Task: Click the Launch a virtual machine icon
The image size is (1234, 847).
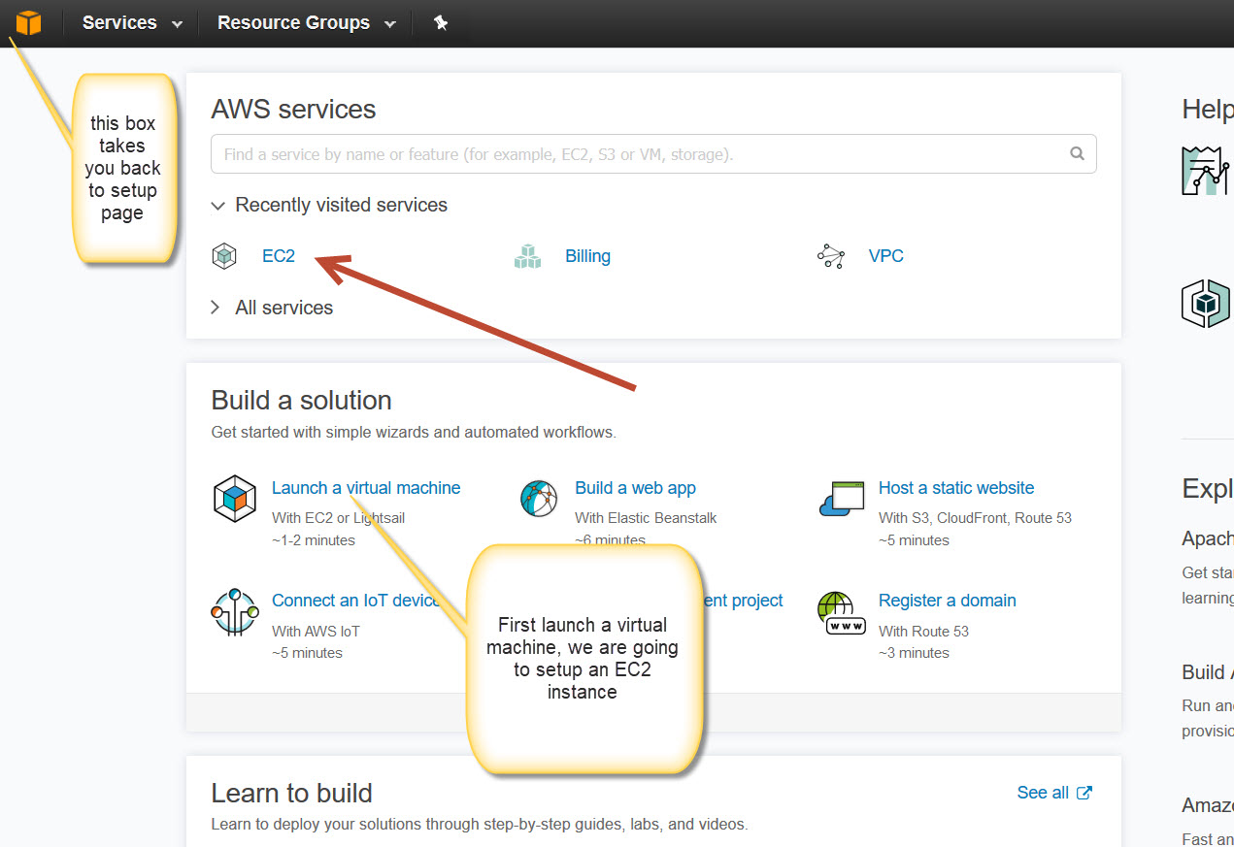Action: click(x=234, y=499)
